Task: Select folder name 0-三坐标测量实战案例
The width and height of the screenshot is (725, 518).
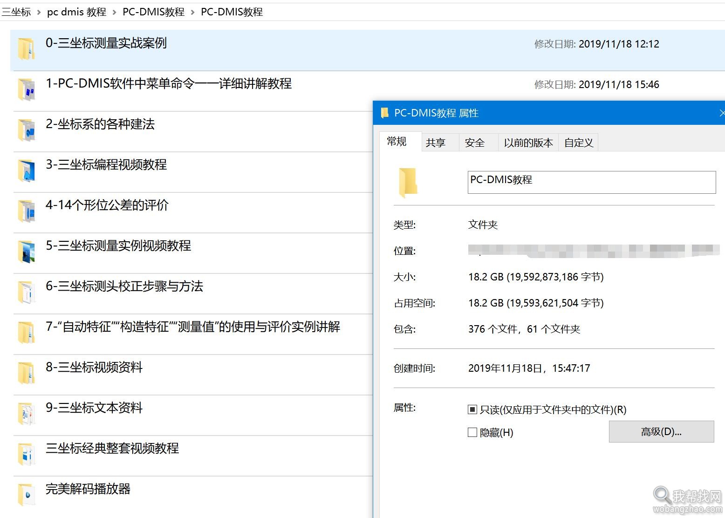Action: pyautogui.click(x=106, y=43)
